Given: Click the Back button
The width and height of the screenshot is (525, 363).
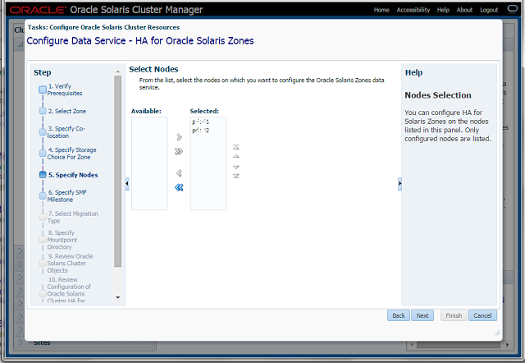Looking at the screenshot, I should [x=399, y=315].
